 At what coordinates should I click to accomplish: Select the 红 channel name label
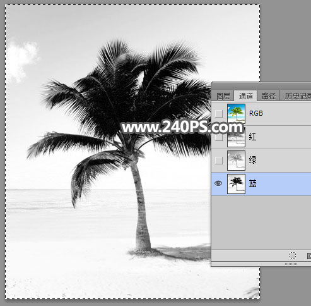[252, 137]
